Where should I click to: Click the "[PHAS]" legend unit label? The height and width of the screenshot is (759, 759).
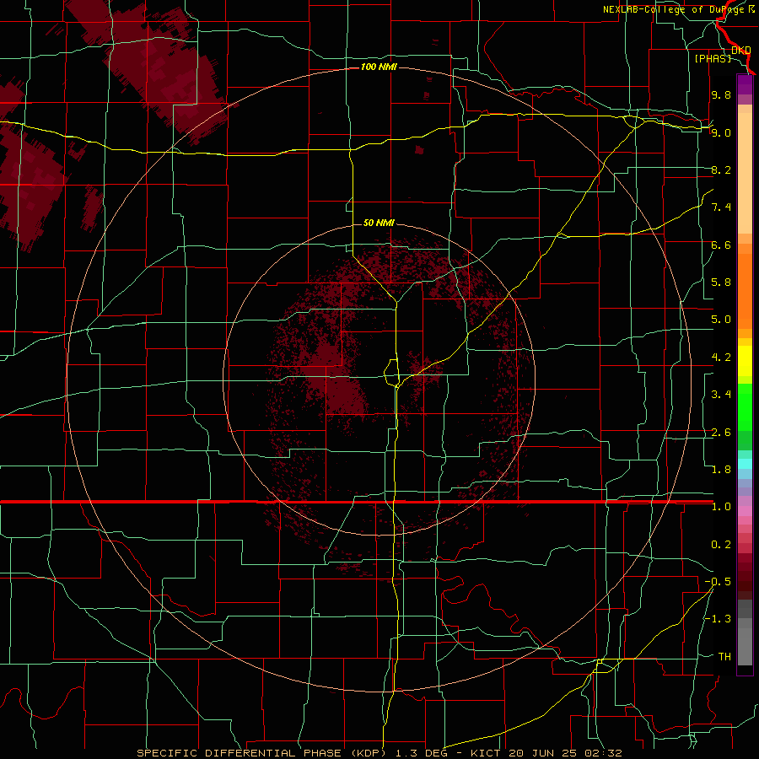(x=713, y=58)
